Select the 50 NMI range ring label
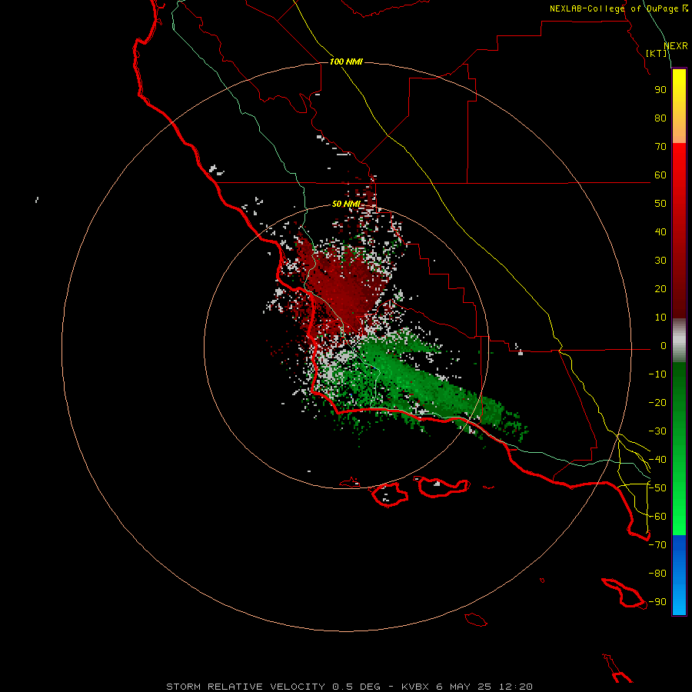 click(x=346, y=204)
